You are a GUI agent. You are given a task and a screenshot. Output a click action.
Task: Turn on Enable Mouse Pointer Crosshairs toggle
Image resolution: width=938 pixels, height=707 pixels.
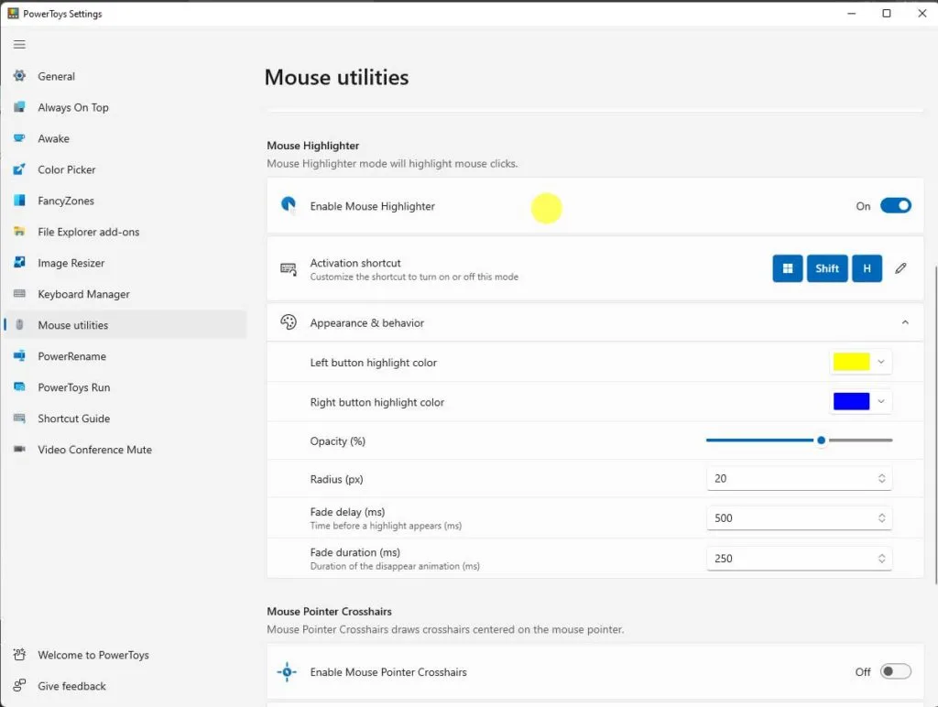896,671
